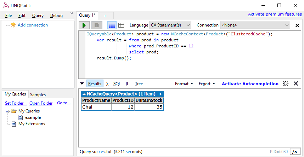The image size is (304, 157).
Task: Select the Results output tab
Action: tap(95, 84)
